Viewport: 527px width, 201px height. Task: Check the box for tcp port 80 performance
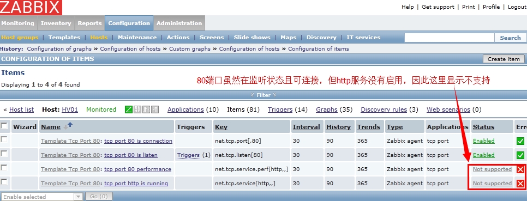pos(4,167)
